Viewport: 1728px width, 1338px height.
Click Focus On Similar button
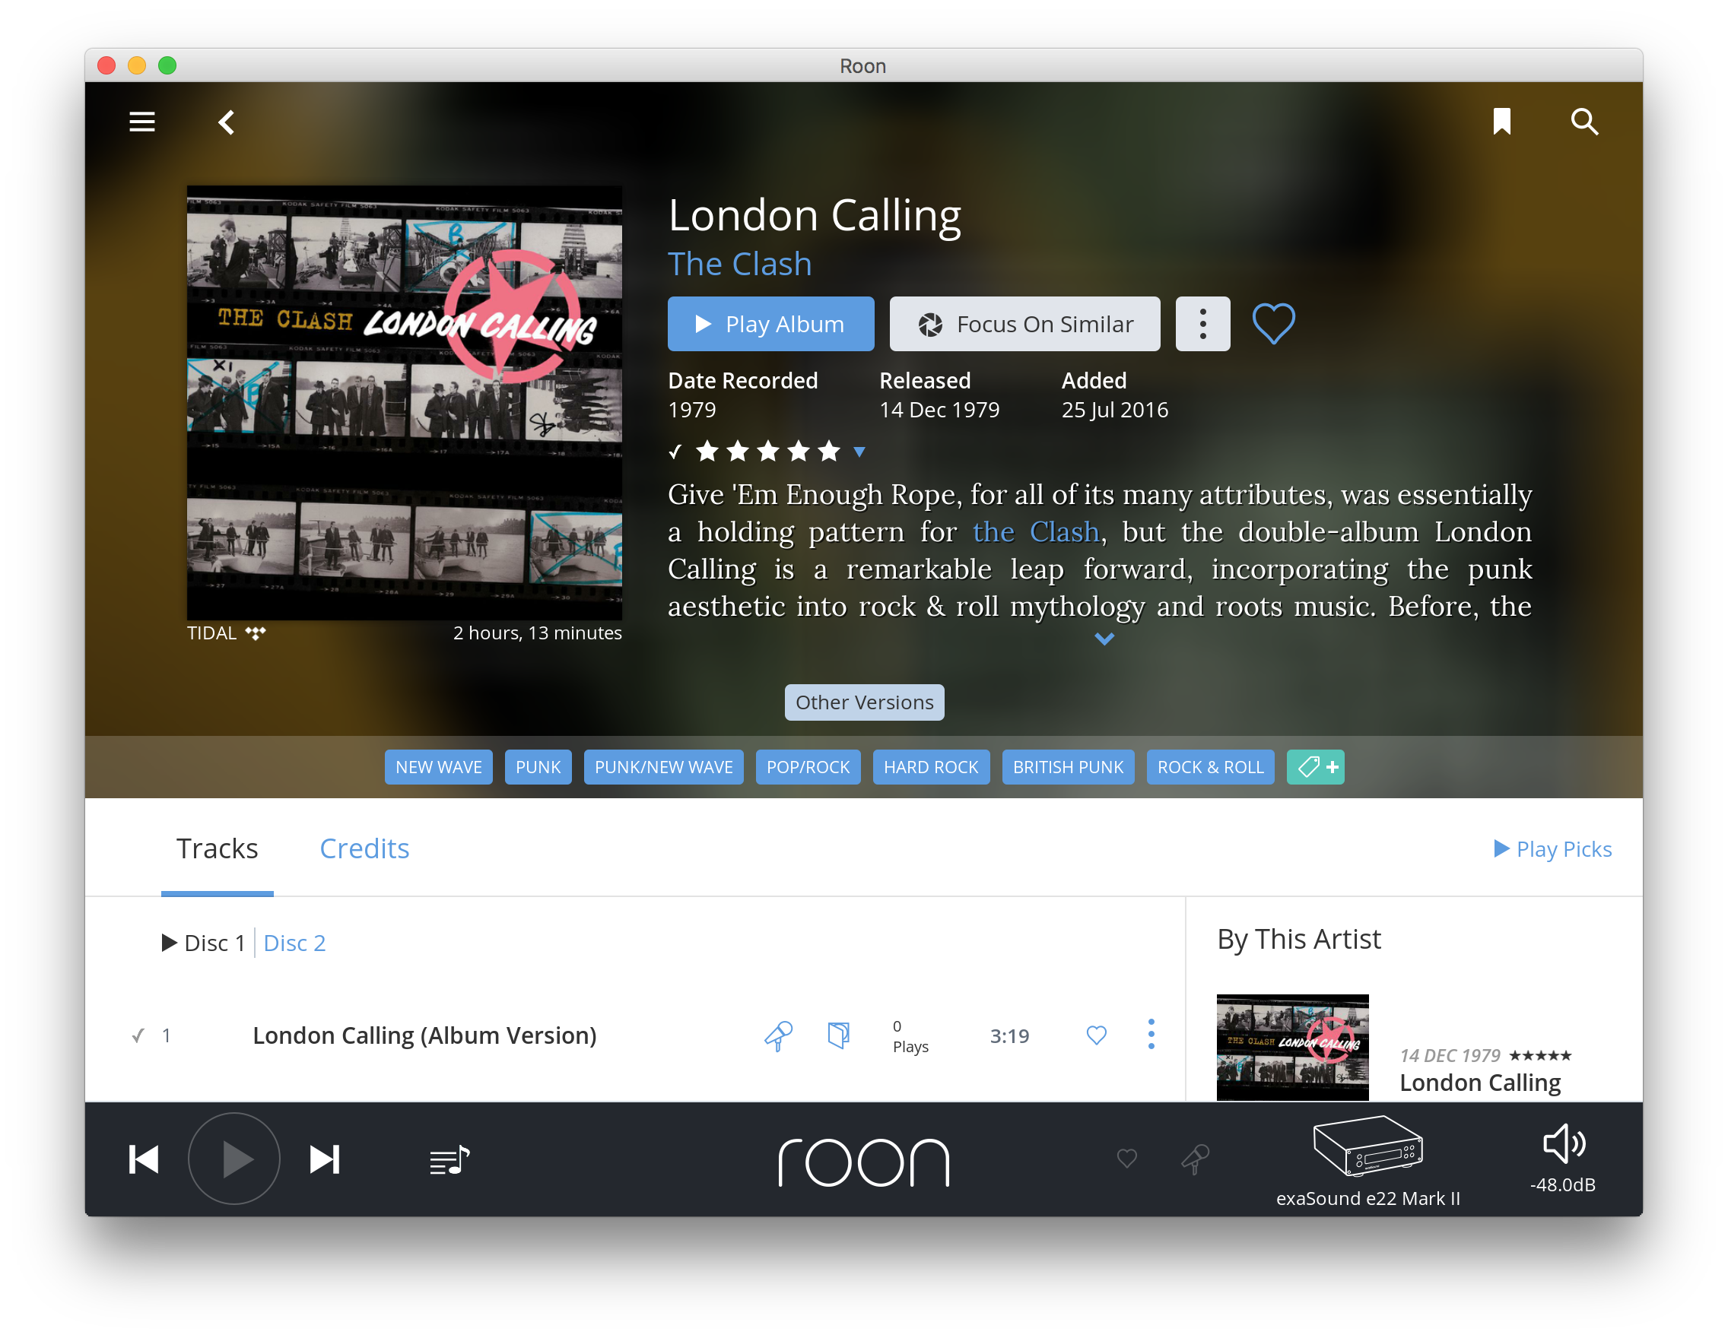1024,323
